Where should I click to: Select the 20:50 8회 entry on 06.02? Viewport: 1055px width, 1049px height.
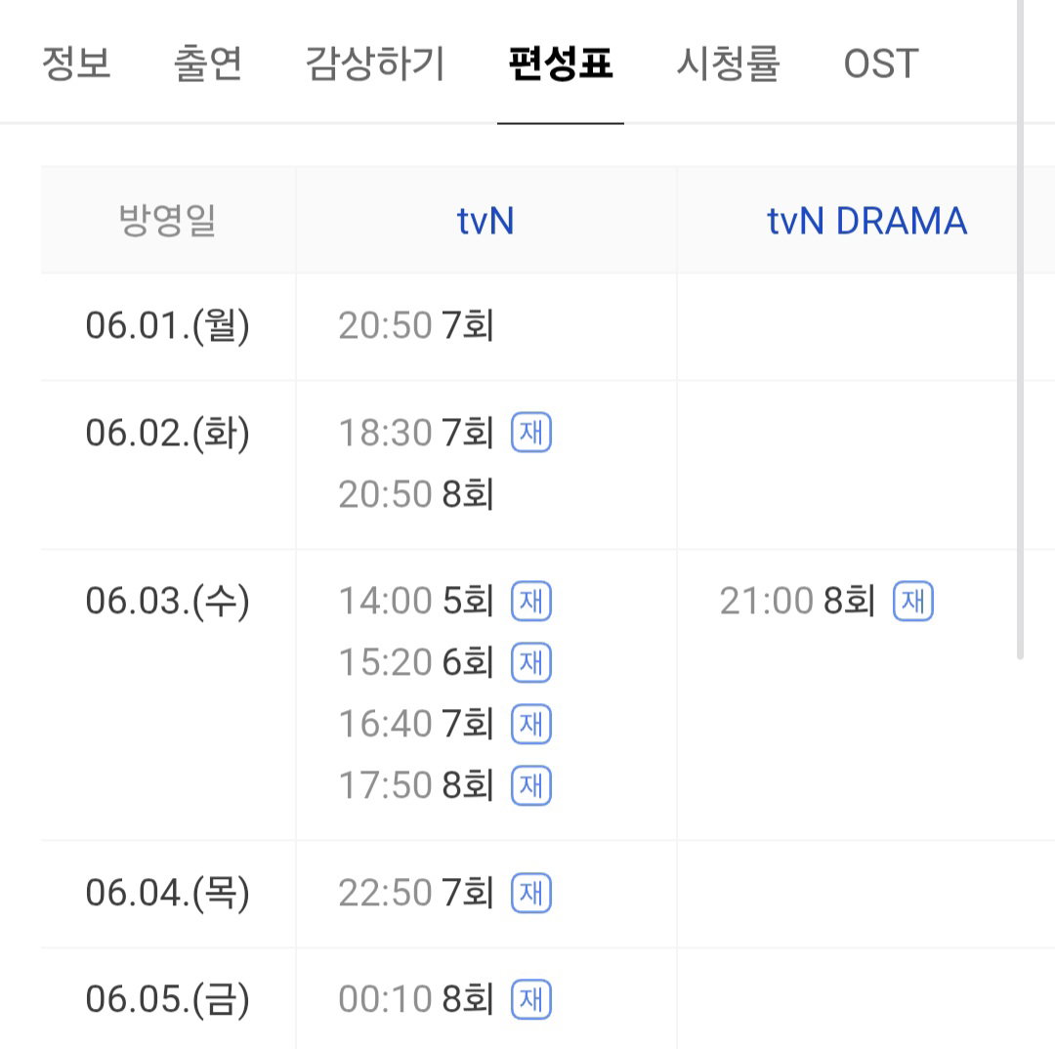(x=416, y=494)
